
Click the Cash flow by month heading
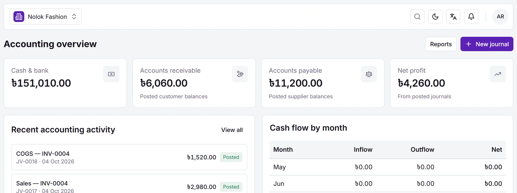[x=308, y=128]
